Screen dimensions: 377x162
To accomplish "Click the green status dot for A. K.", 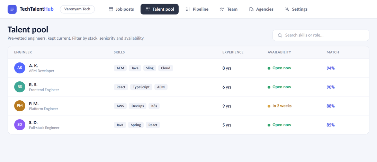I will [269, 68].
